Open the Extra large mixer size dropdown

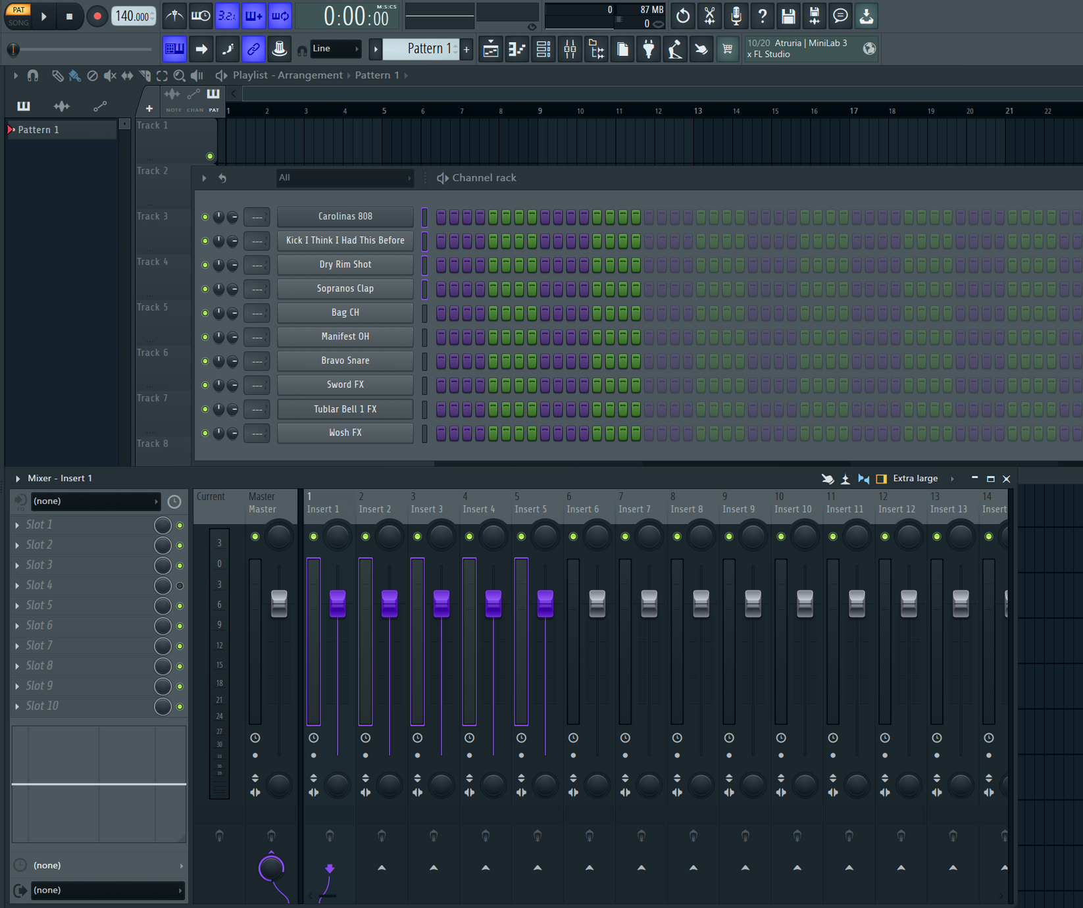(915, 478)
